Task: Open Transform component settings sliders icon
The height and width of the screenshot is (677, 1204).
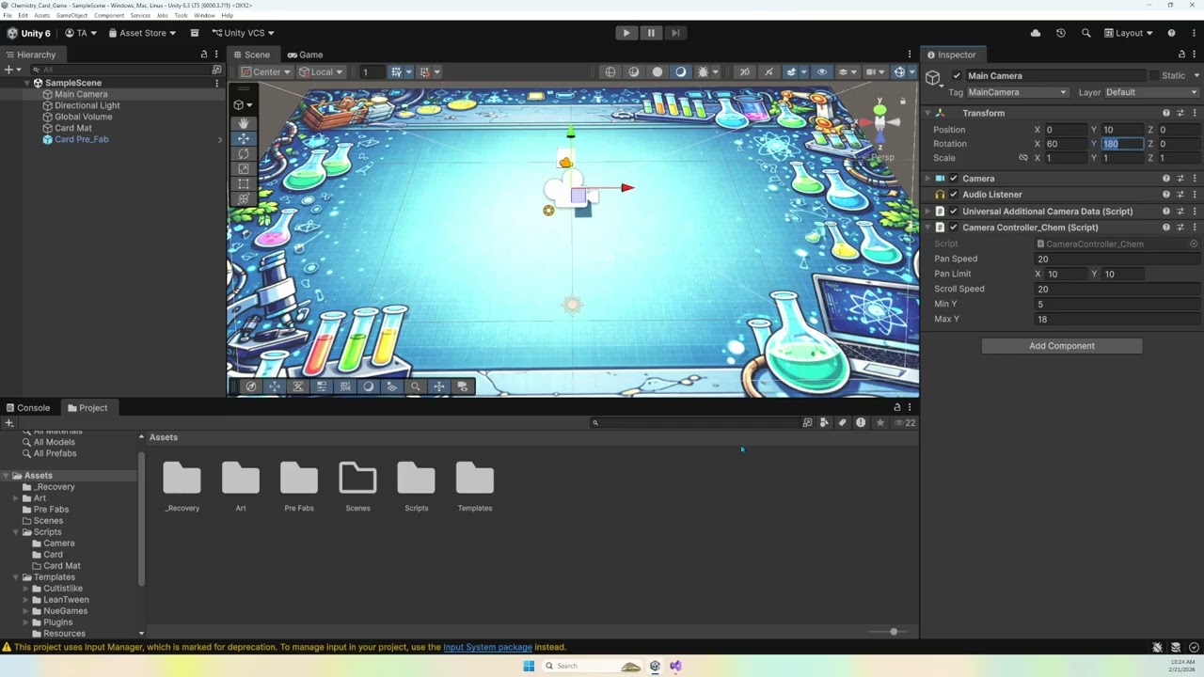Action: [x=1180, y=113]
